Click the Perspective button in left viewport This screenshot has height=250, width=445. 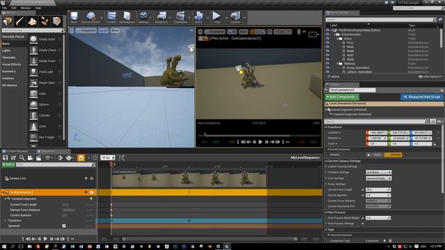click(86, 31)
